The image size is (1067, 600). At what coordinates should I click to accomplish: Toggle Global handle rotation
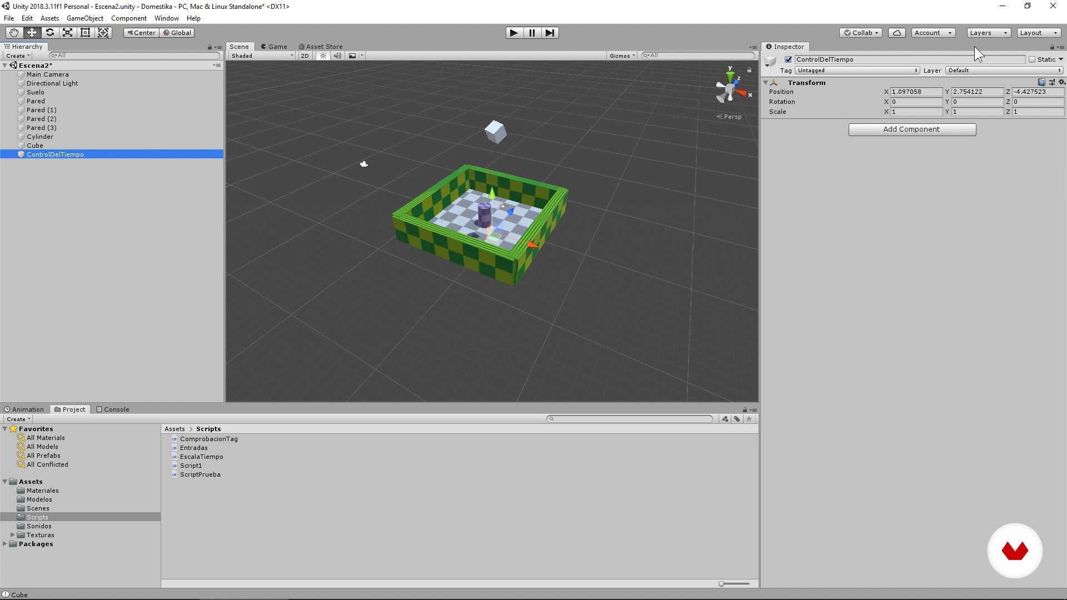click(x=177, y=33)
